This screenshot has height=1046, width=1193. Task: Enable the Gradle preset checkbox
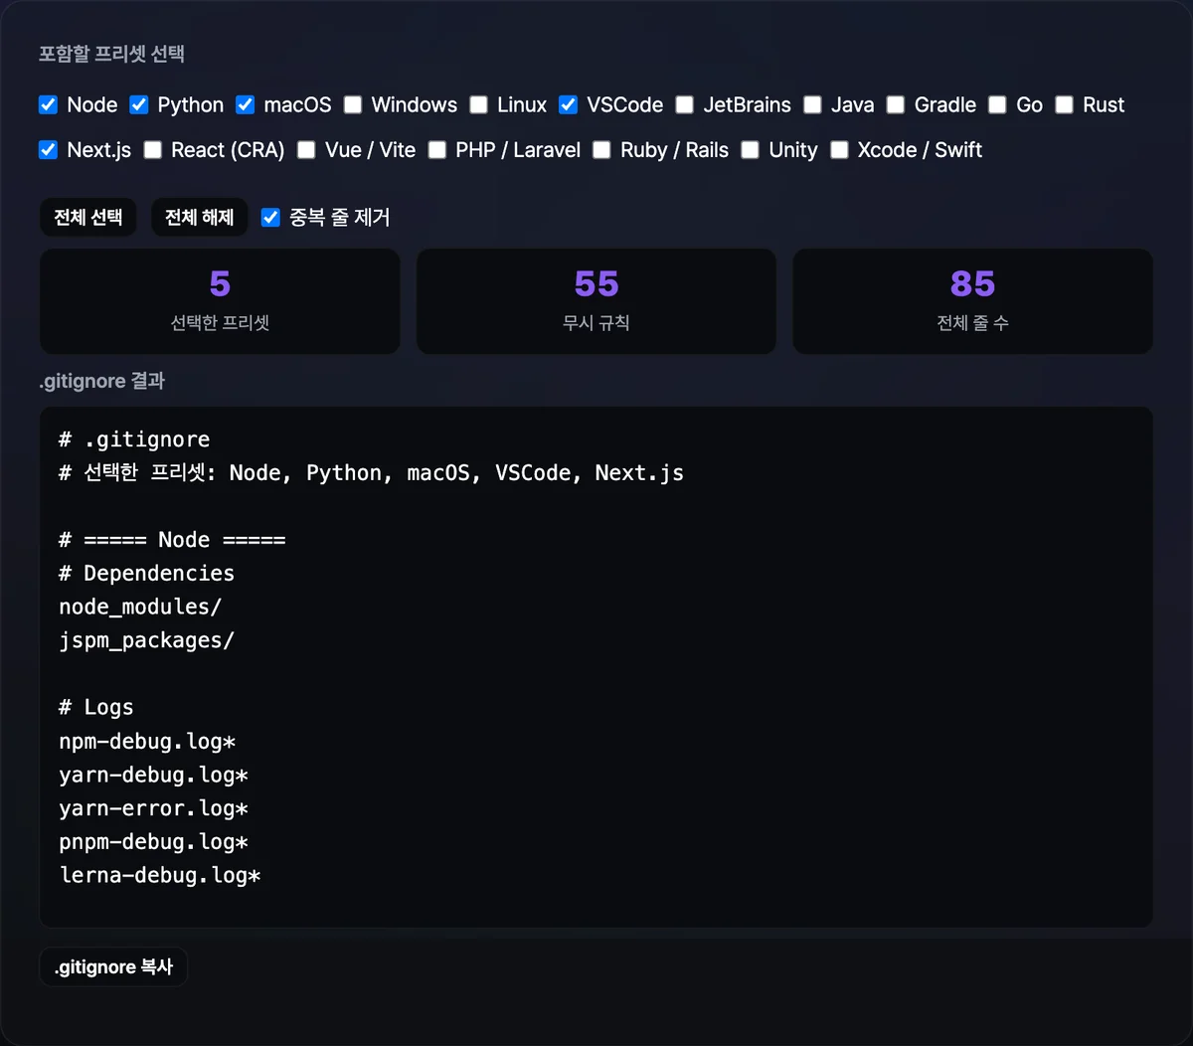point(896,104)
